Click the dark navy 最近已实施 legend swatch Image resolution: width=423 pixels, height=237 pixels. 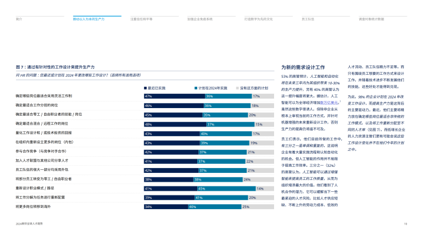pos(145,88)
